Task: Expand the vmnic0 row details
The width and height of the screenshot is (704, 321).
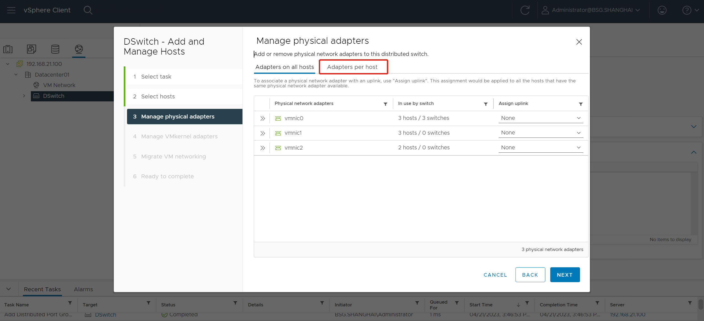Action: pos(262,118)
